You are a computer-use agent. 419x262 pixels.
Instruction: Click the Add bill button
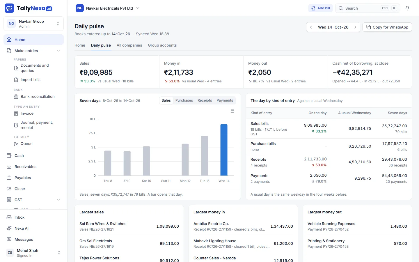(x=320, y=8)
